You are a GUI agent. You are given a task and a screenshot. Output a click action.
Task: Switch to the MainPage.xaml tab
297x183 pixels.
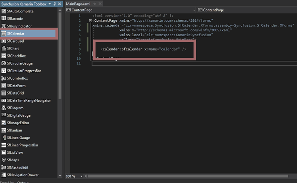(x=78, y=4)
